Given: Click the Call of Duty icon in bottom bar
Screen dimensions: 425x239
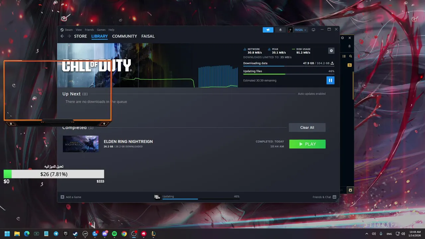Looking at the screenshot, I should (x=157, y=197).
